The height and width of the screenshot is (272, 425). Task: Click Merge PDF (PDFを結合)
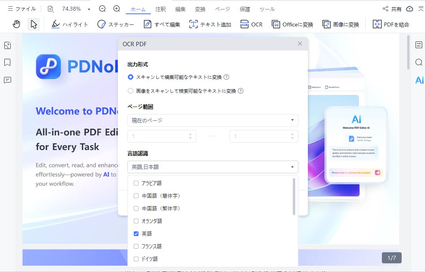[391, 24]
